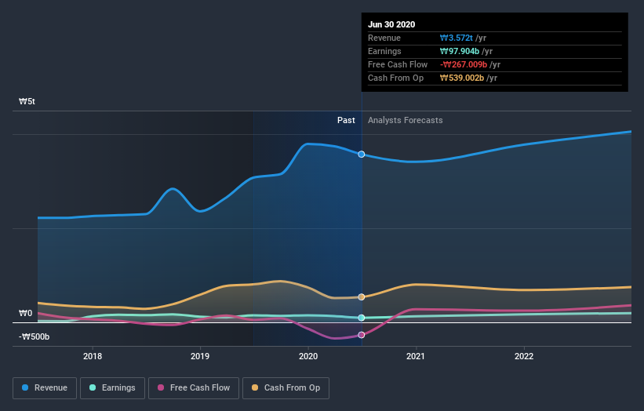Click the Earnings teal data point marker
Viewport: 644px width, 411px height.
(x=362, y=318)
